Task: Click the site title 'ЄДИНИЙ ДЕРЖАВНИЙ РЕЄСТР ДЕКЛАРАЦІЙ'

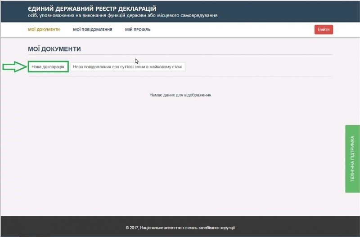Action: [92, 9]
